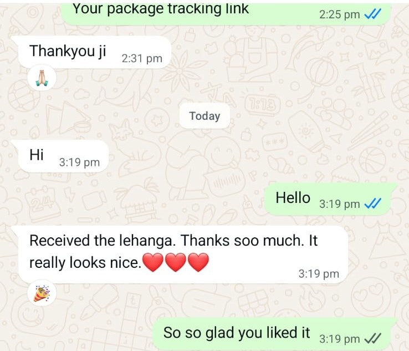Click the third red heart emoji

198,262
